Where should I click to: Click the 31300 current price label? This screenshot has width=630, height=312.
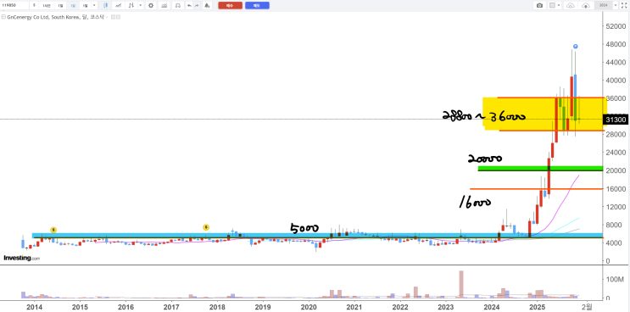pyautogui.click(x=615, y=120)
